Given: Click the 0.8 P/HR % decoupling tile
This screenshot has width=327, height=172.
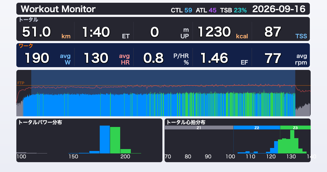Looking at the screenshot, I should 163,58.
